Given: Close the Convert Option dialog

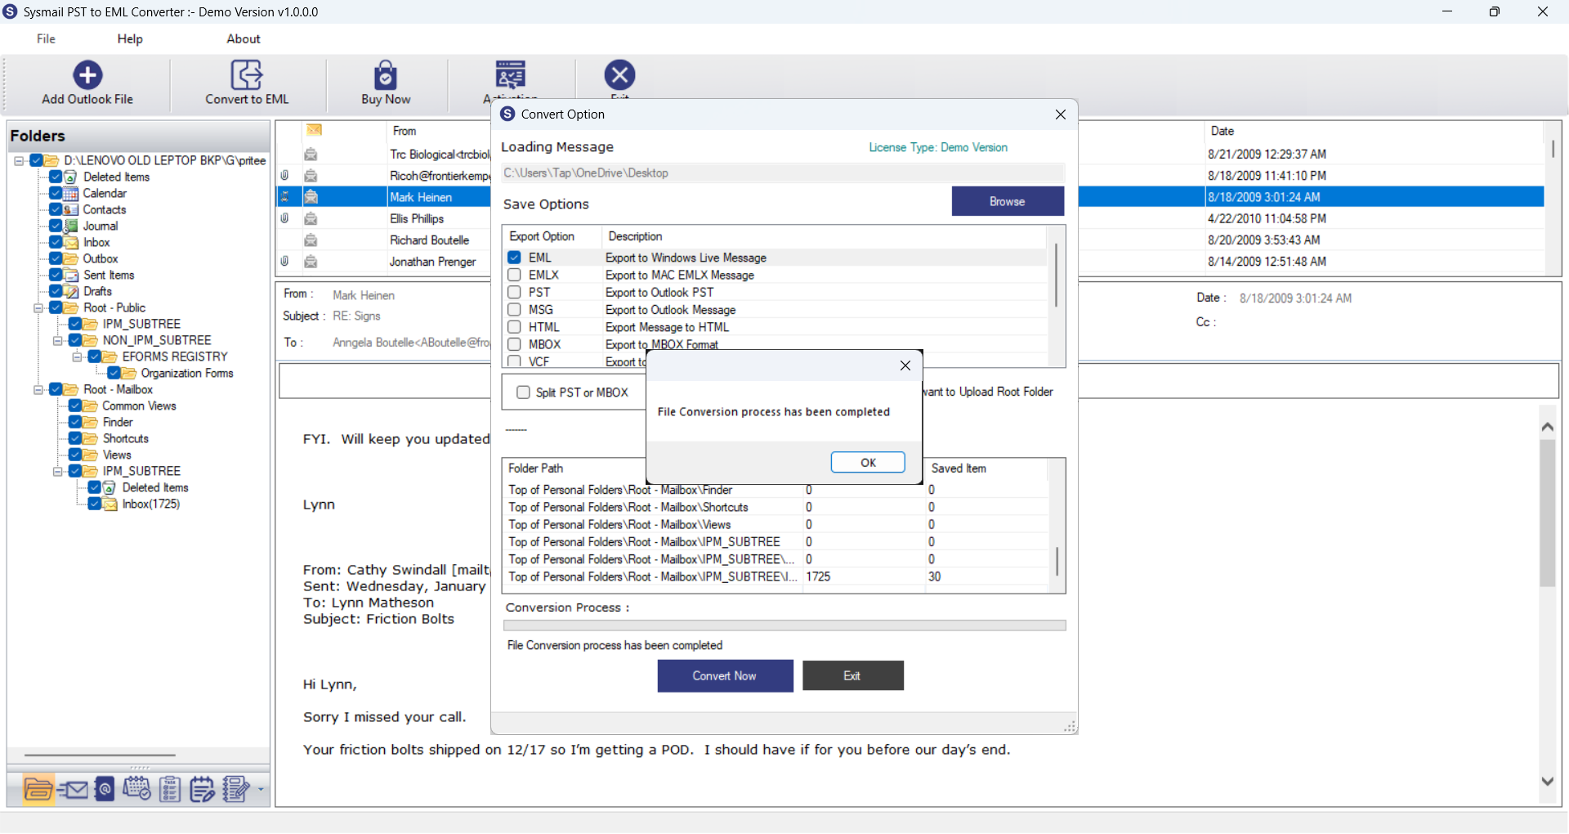Looking at the screenshot, I should [x=1061, y=114].
